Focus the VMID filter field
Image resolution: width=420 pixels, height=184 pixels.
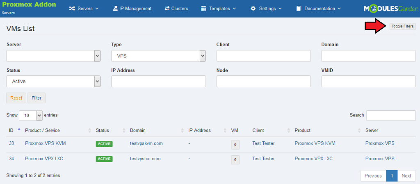click(x=369, y=81)
